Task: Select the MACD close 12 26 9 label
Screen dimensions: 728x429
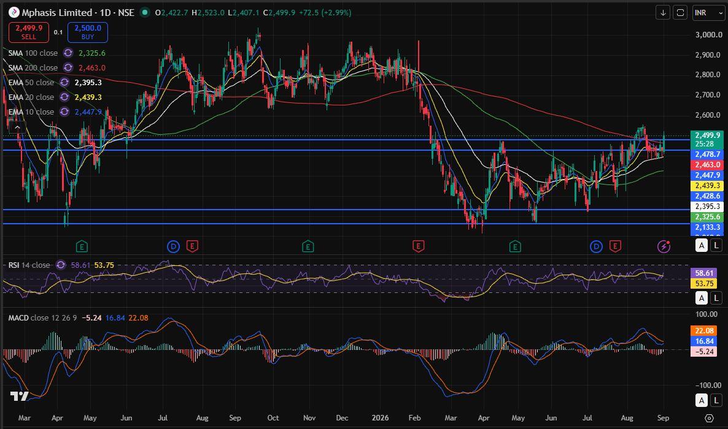Action: 42,317
